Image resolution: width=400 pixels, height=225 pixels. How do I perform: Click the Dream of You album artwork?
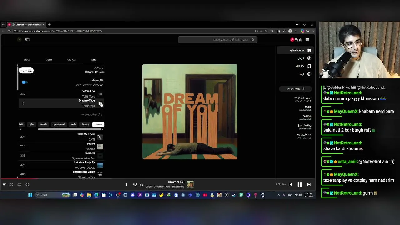(x=190, y=112)
